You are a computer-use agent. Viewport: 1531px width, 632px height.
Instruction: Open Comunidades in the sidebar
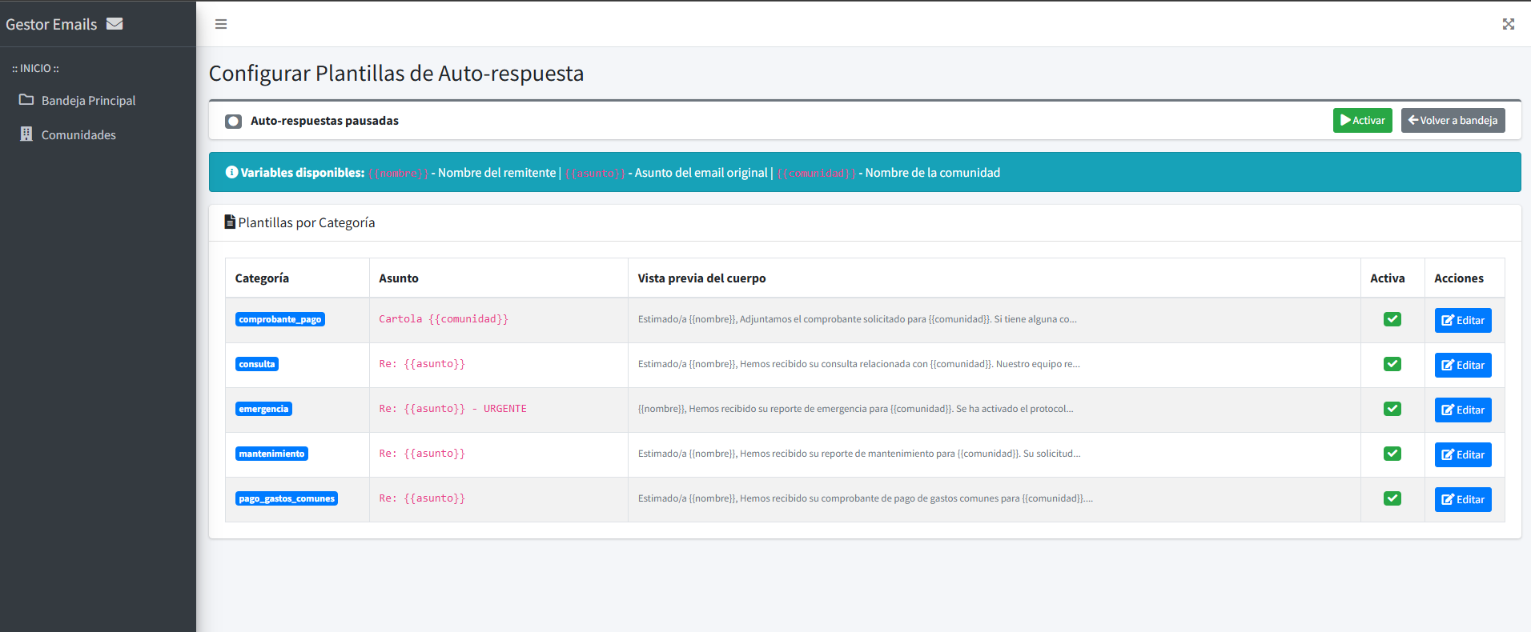(x=98, y=134)
